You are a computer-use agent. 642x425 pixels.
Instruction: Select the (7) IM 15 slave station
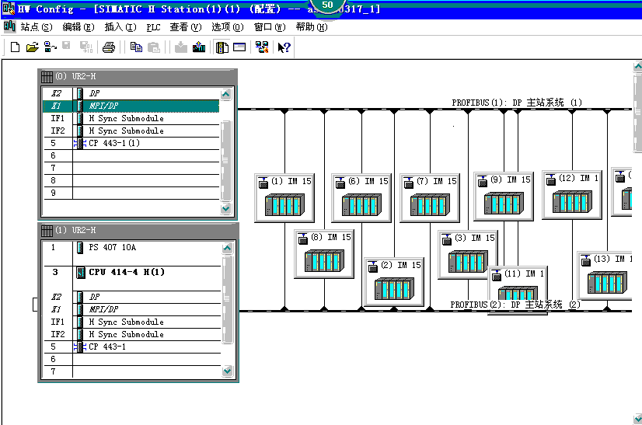430,198
